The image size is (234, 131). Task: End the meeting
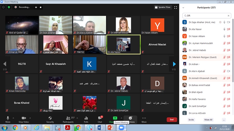pos(172,120)
